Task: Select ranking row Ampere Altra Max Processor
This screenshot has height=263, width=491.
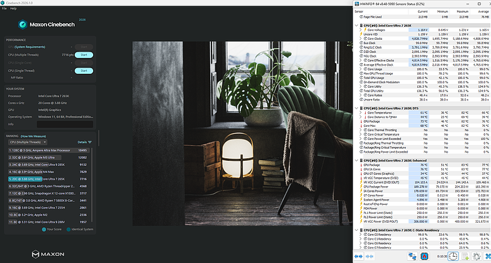Action: click(x=48, y=150)
